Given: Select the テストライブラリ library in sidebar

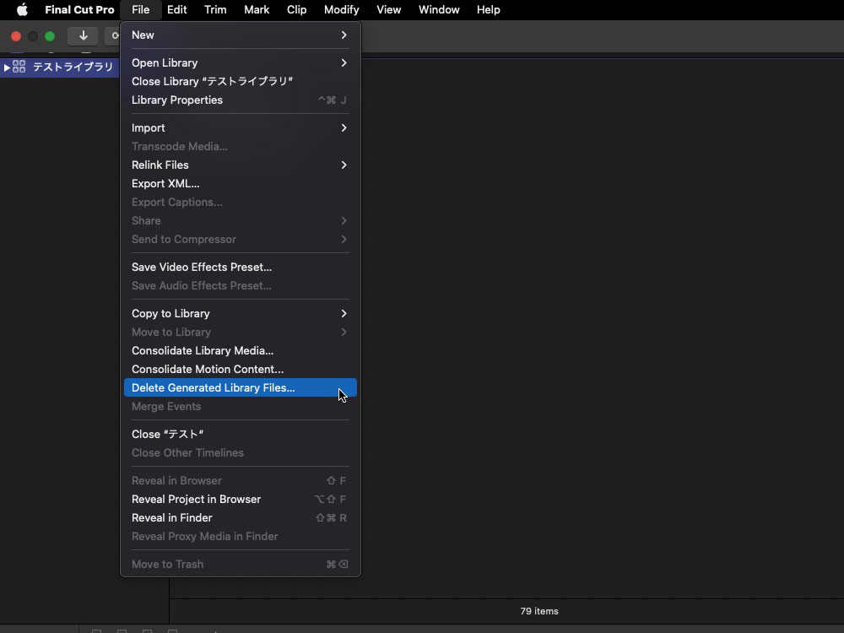Looking at the screenshot, I should click(59, 67).
